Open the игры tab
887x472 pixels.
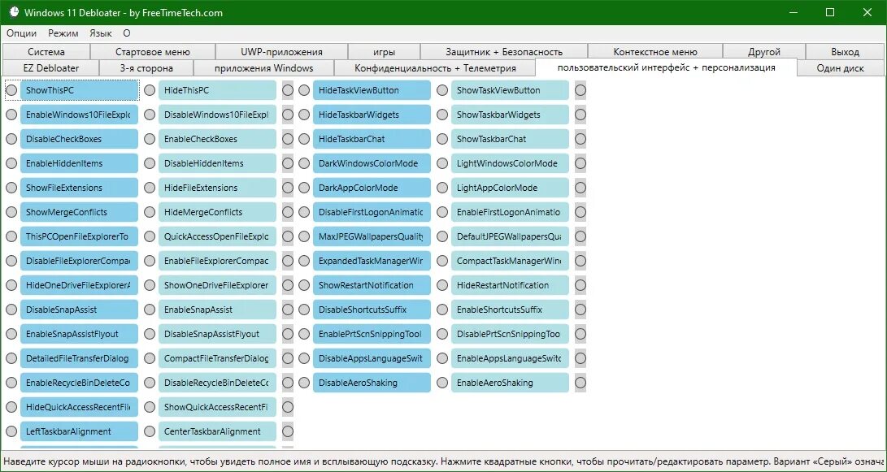point(381,50)
